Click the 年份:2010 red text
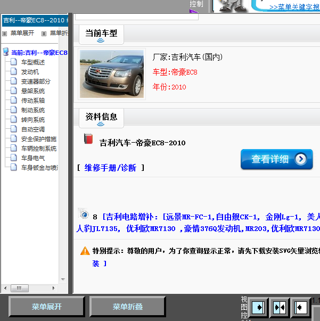320x321 pixels. point(169,87)
